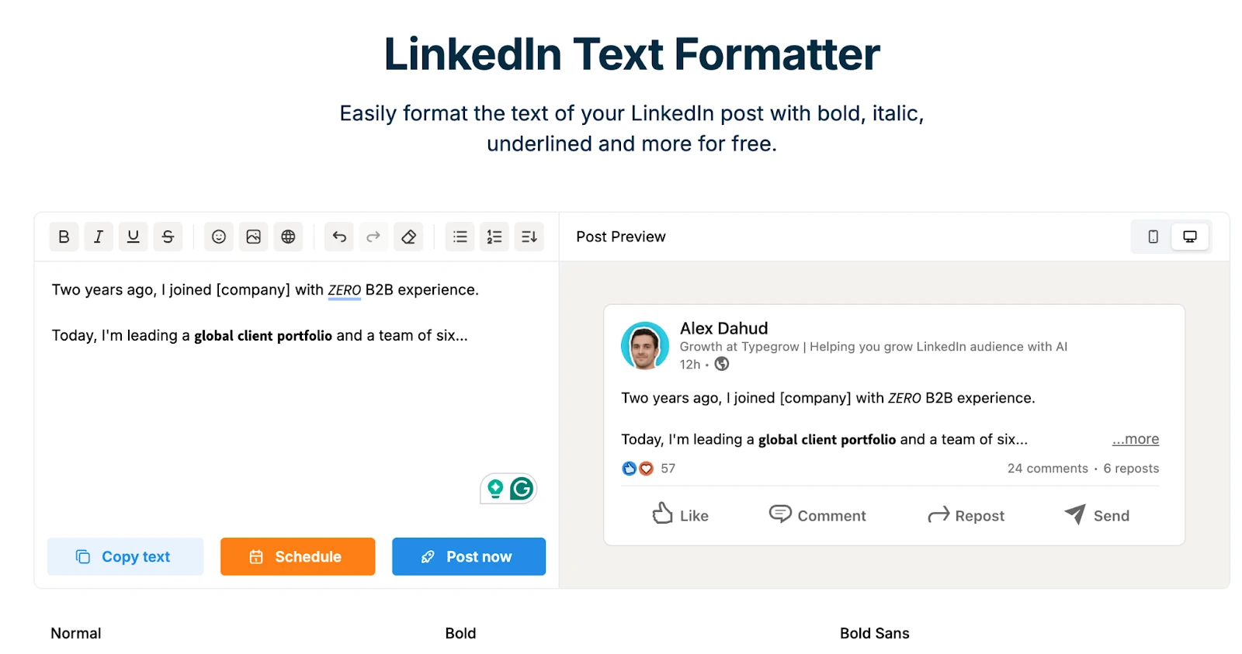This screenshot has height=654, width=1242.
Task: Click the underline formatting icon
Action: (134, 237)
